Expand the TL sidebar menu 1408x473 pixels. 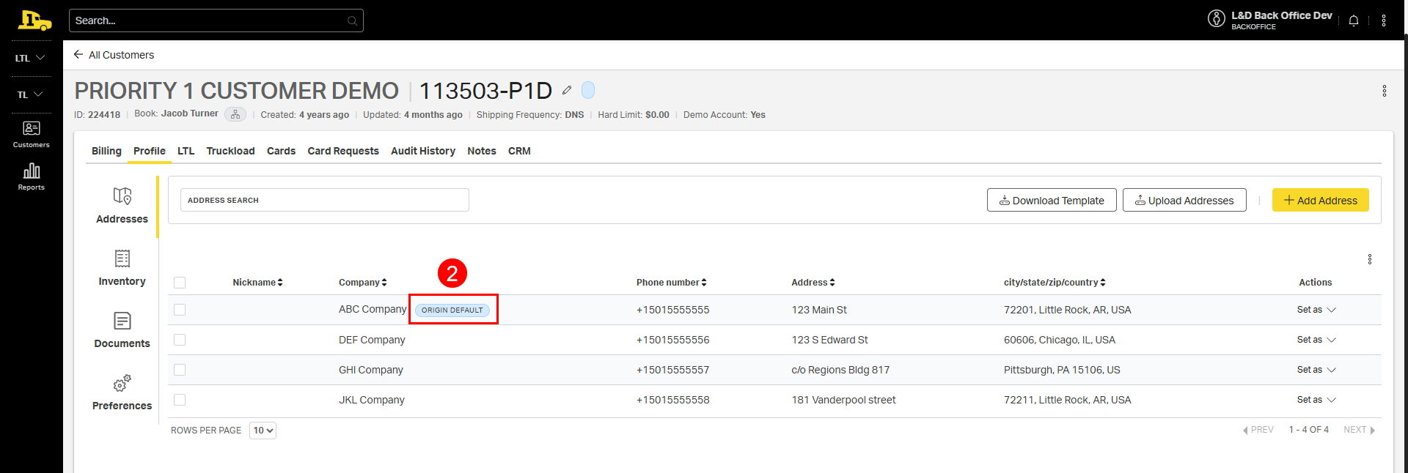(x=31, y=94)
